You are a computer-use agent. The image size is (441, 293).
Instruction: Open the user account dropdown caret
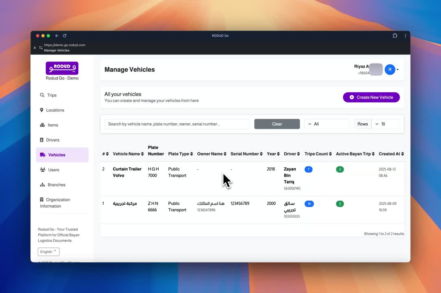click(397, 70)
